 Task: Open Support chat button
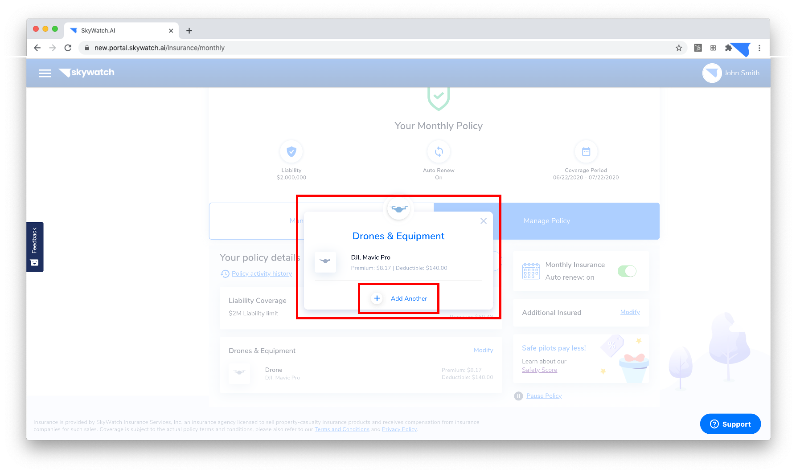pos(730,424)
